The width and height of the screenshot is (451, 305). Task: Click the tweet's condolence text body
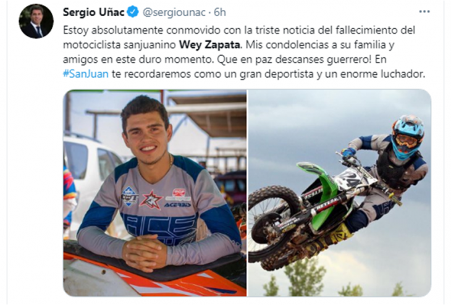tap(244, 52)
